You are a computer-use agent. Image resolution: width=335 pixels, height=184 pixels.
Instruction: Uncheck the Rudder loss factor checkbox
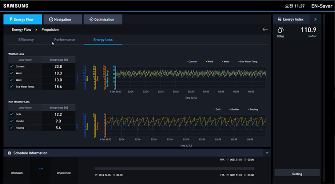tap(11, 121)
